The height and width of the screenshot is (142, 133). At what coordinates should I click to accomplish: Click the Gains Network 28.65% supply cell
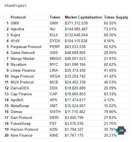(x=116, y=53)
